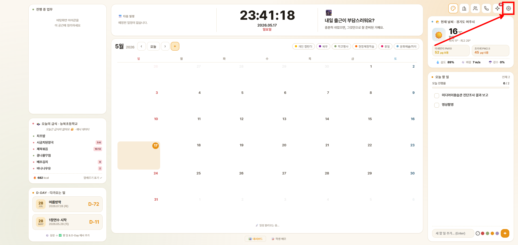This screenshot has width=518, height=245.
Task: Open the settings gear icon
Action: [509, 8]
